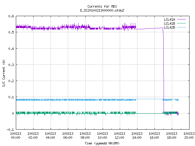The height and width of the screenshot is (146, 195).
Task: Click the x-axis tick label 100213 18:00
Action: (x=172, y=136)
